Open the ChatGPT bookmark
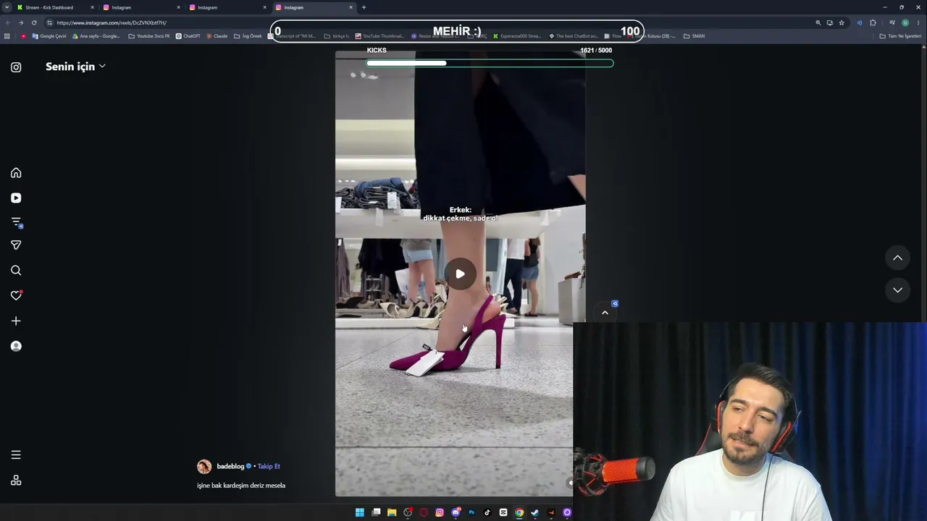Screen dimensions: 927x521 click(188, 36)
